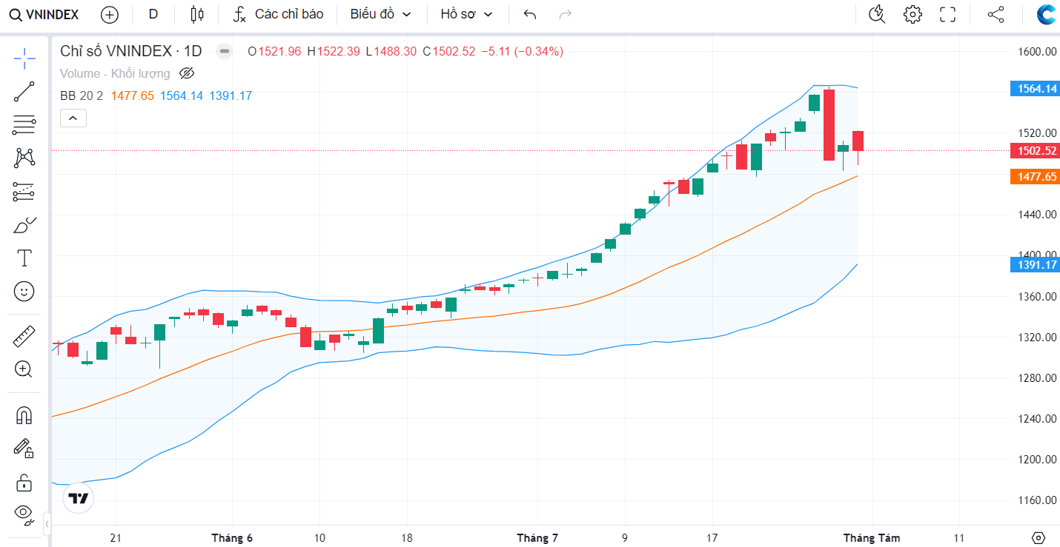Click Tháng 7 on time axis
This screenshot has height=547, width=1060.
click(537, 538)
